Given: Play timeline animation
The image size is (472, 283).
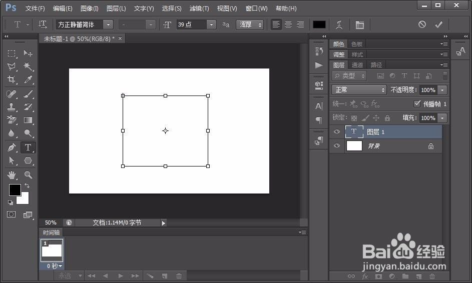Looking at the screenshot, I should (x=121, y=275).
